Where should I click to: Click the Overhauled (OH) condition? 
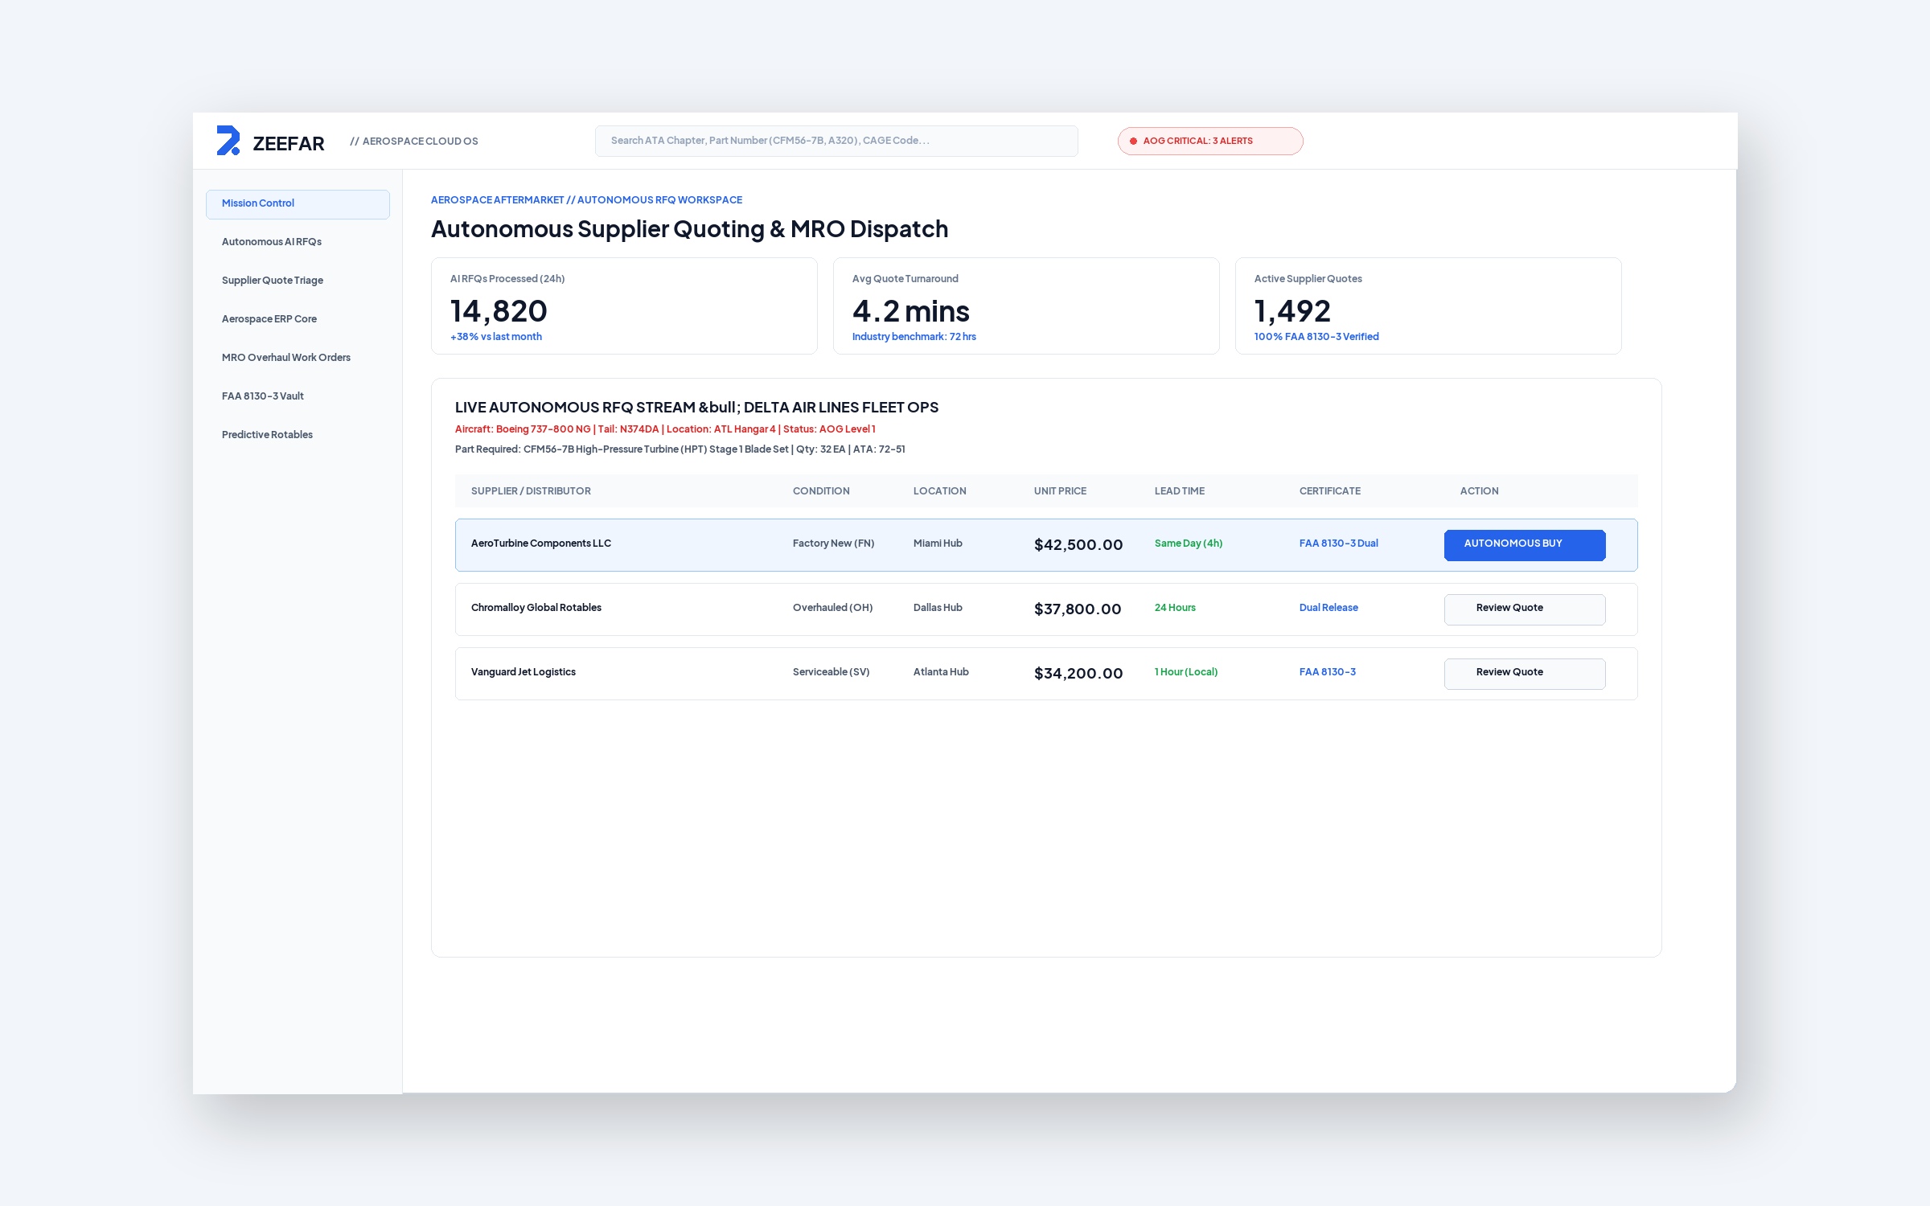pyautogui.click(x=832, y=608)
